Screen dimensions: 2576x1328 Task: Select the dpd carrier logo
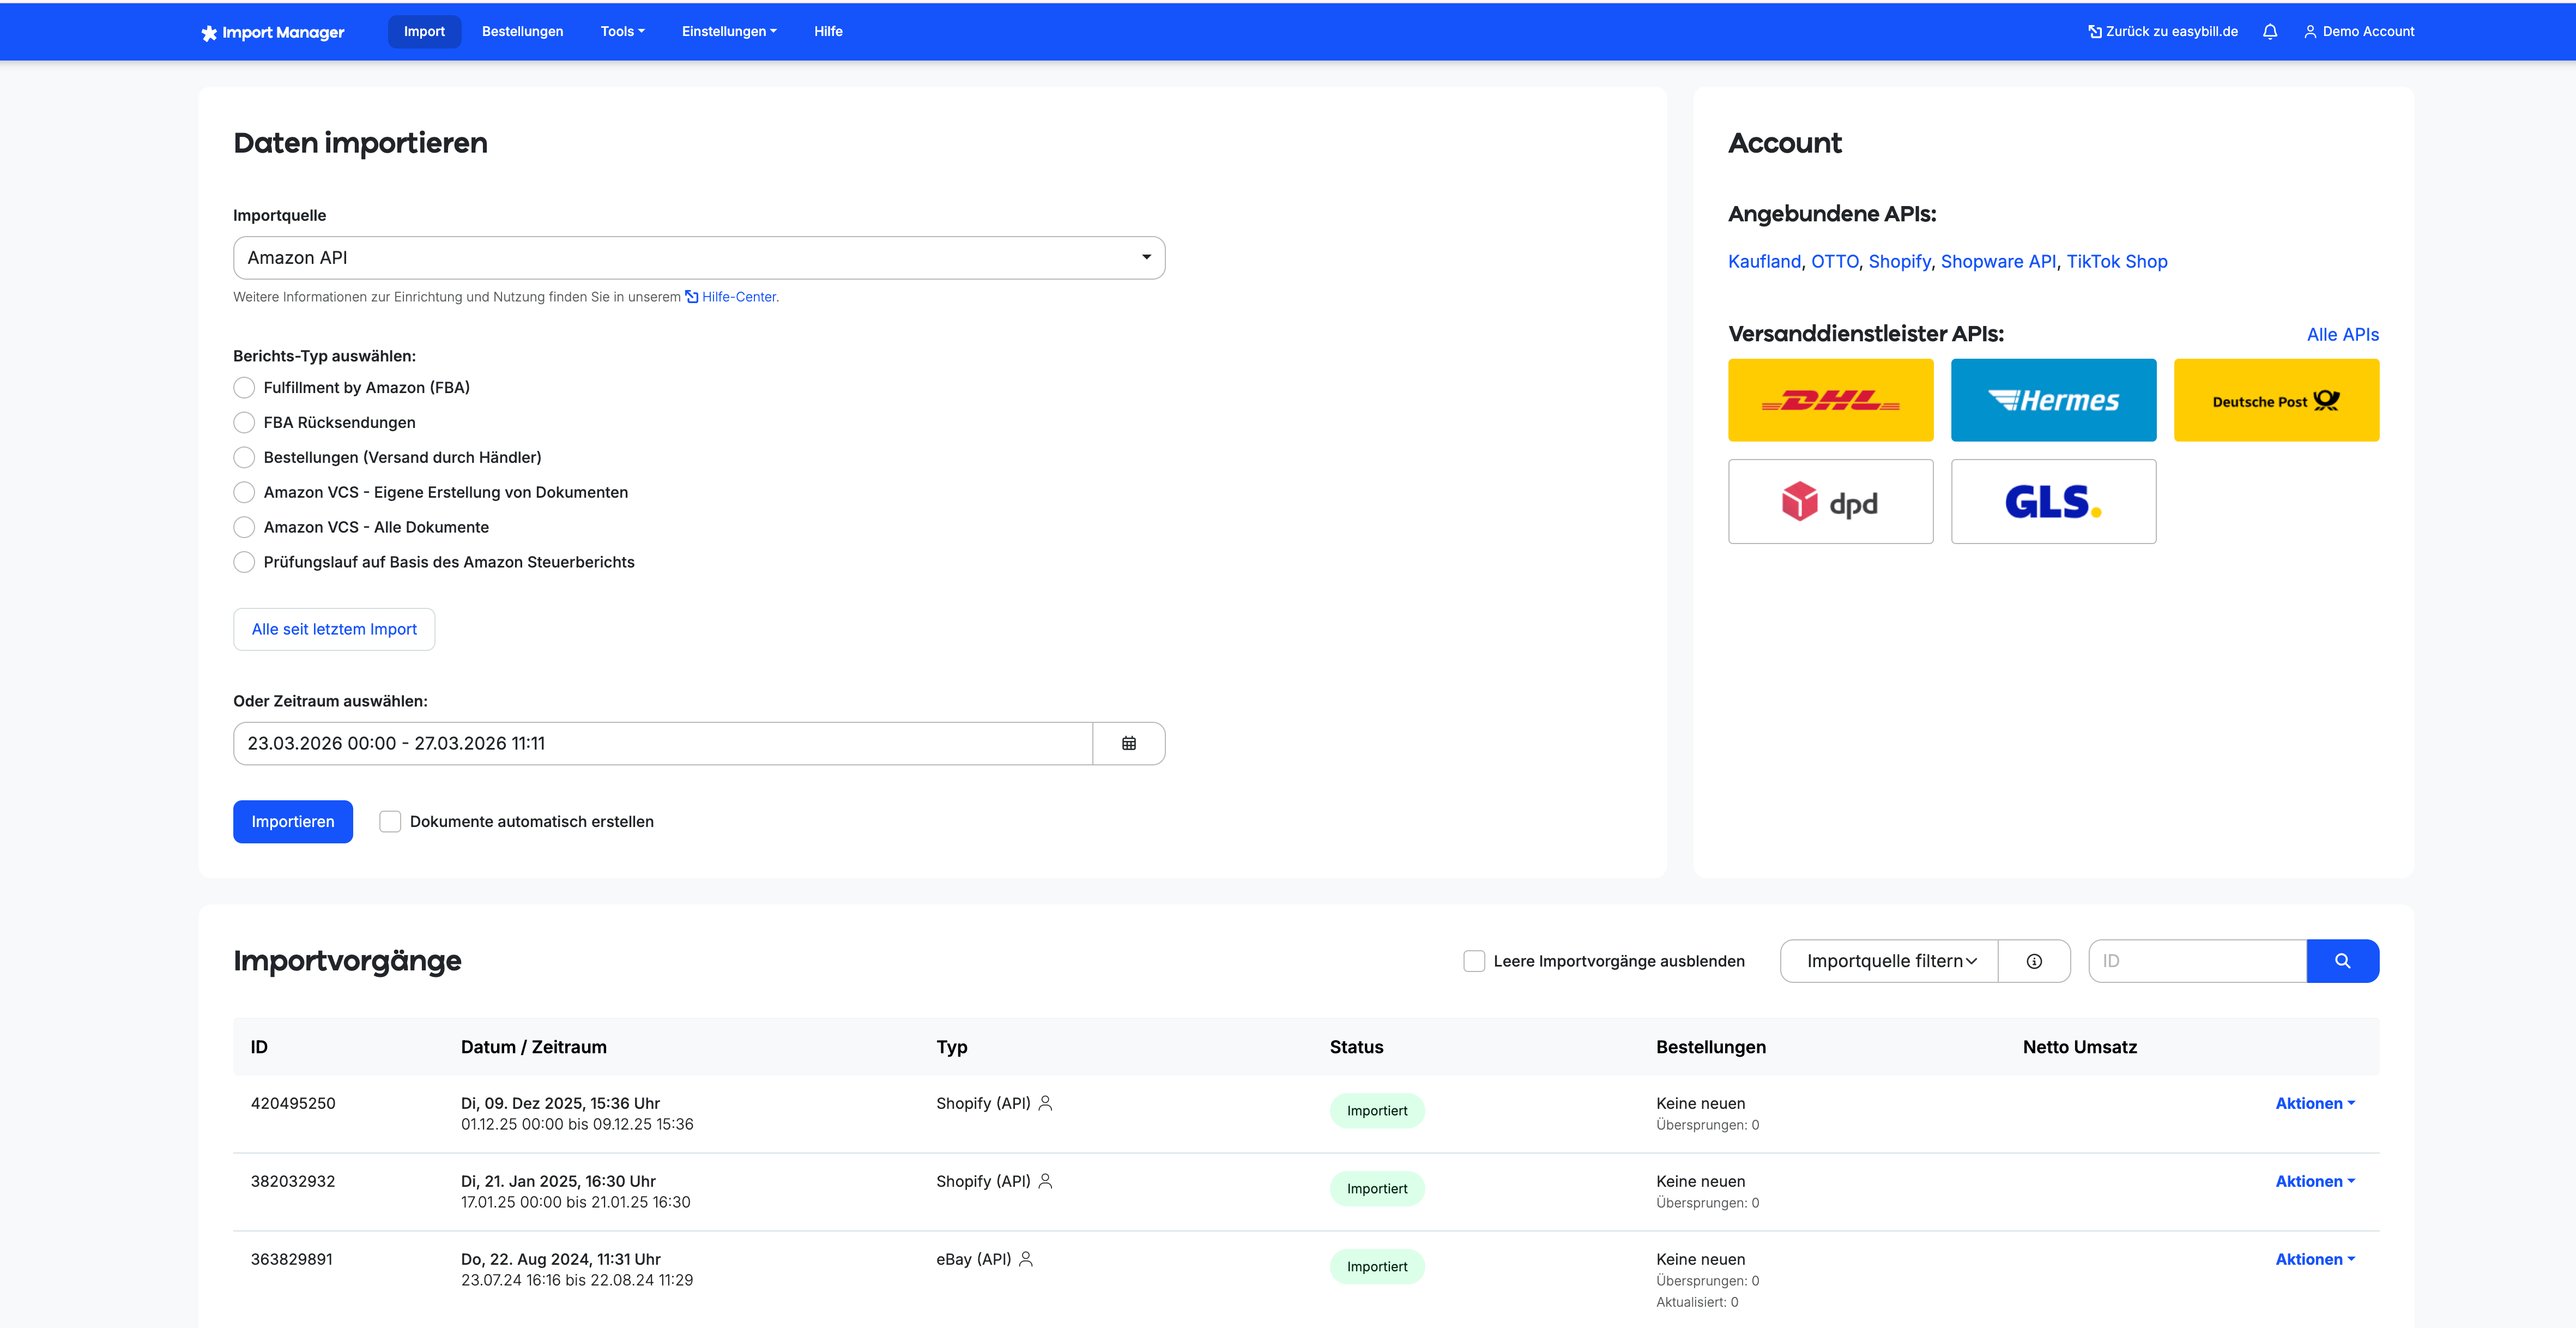(x=1830, y=501)
